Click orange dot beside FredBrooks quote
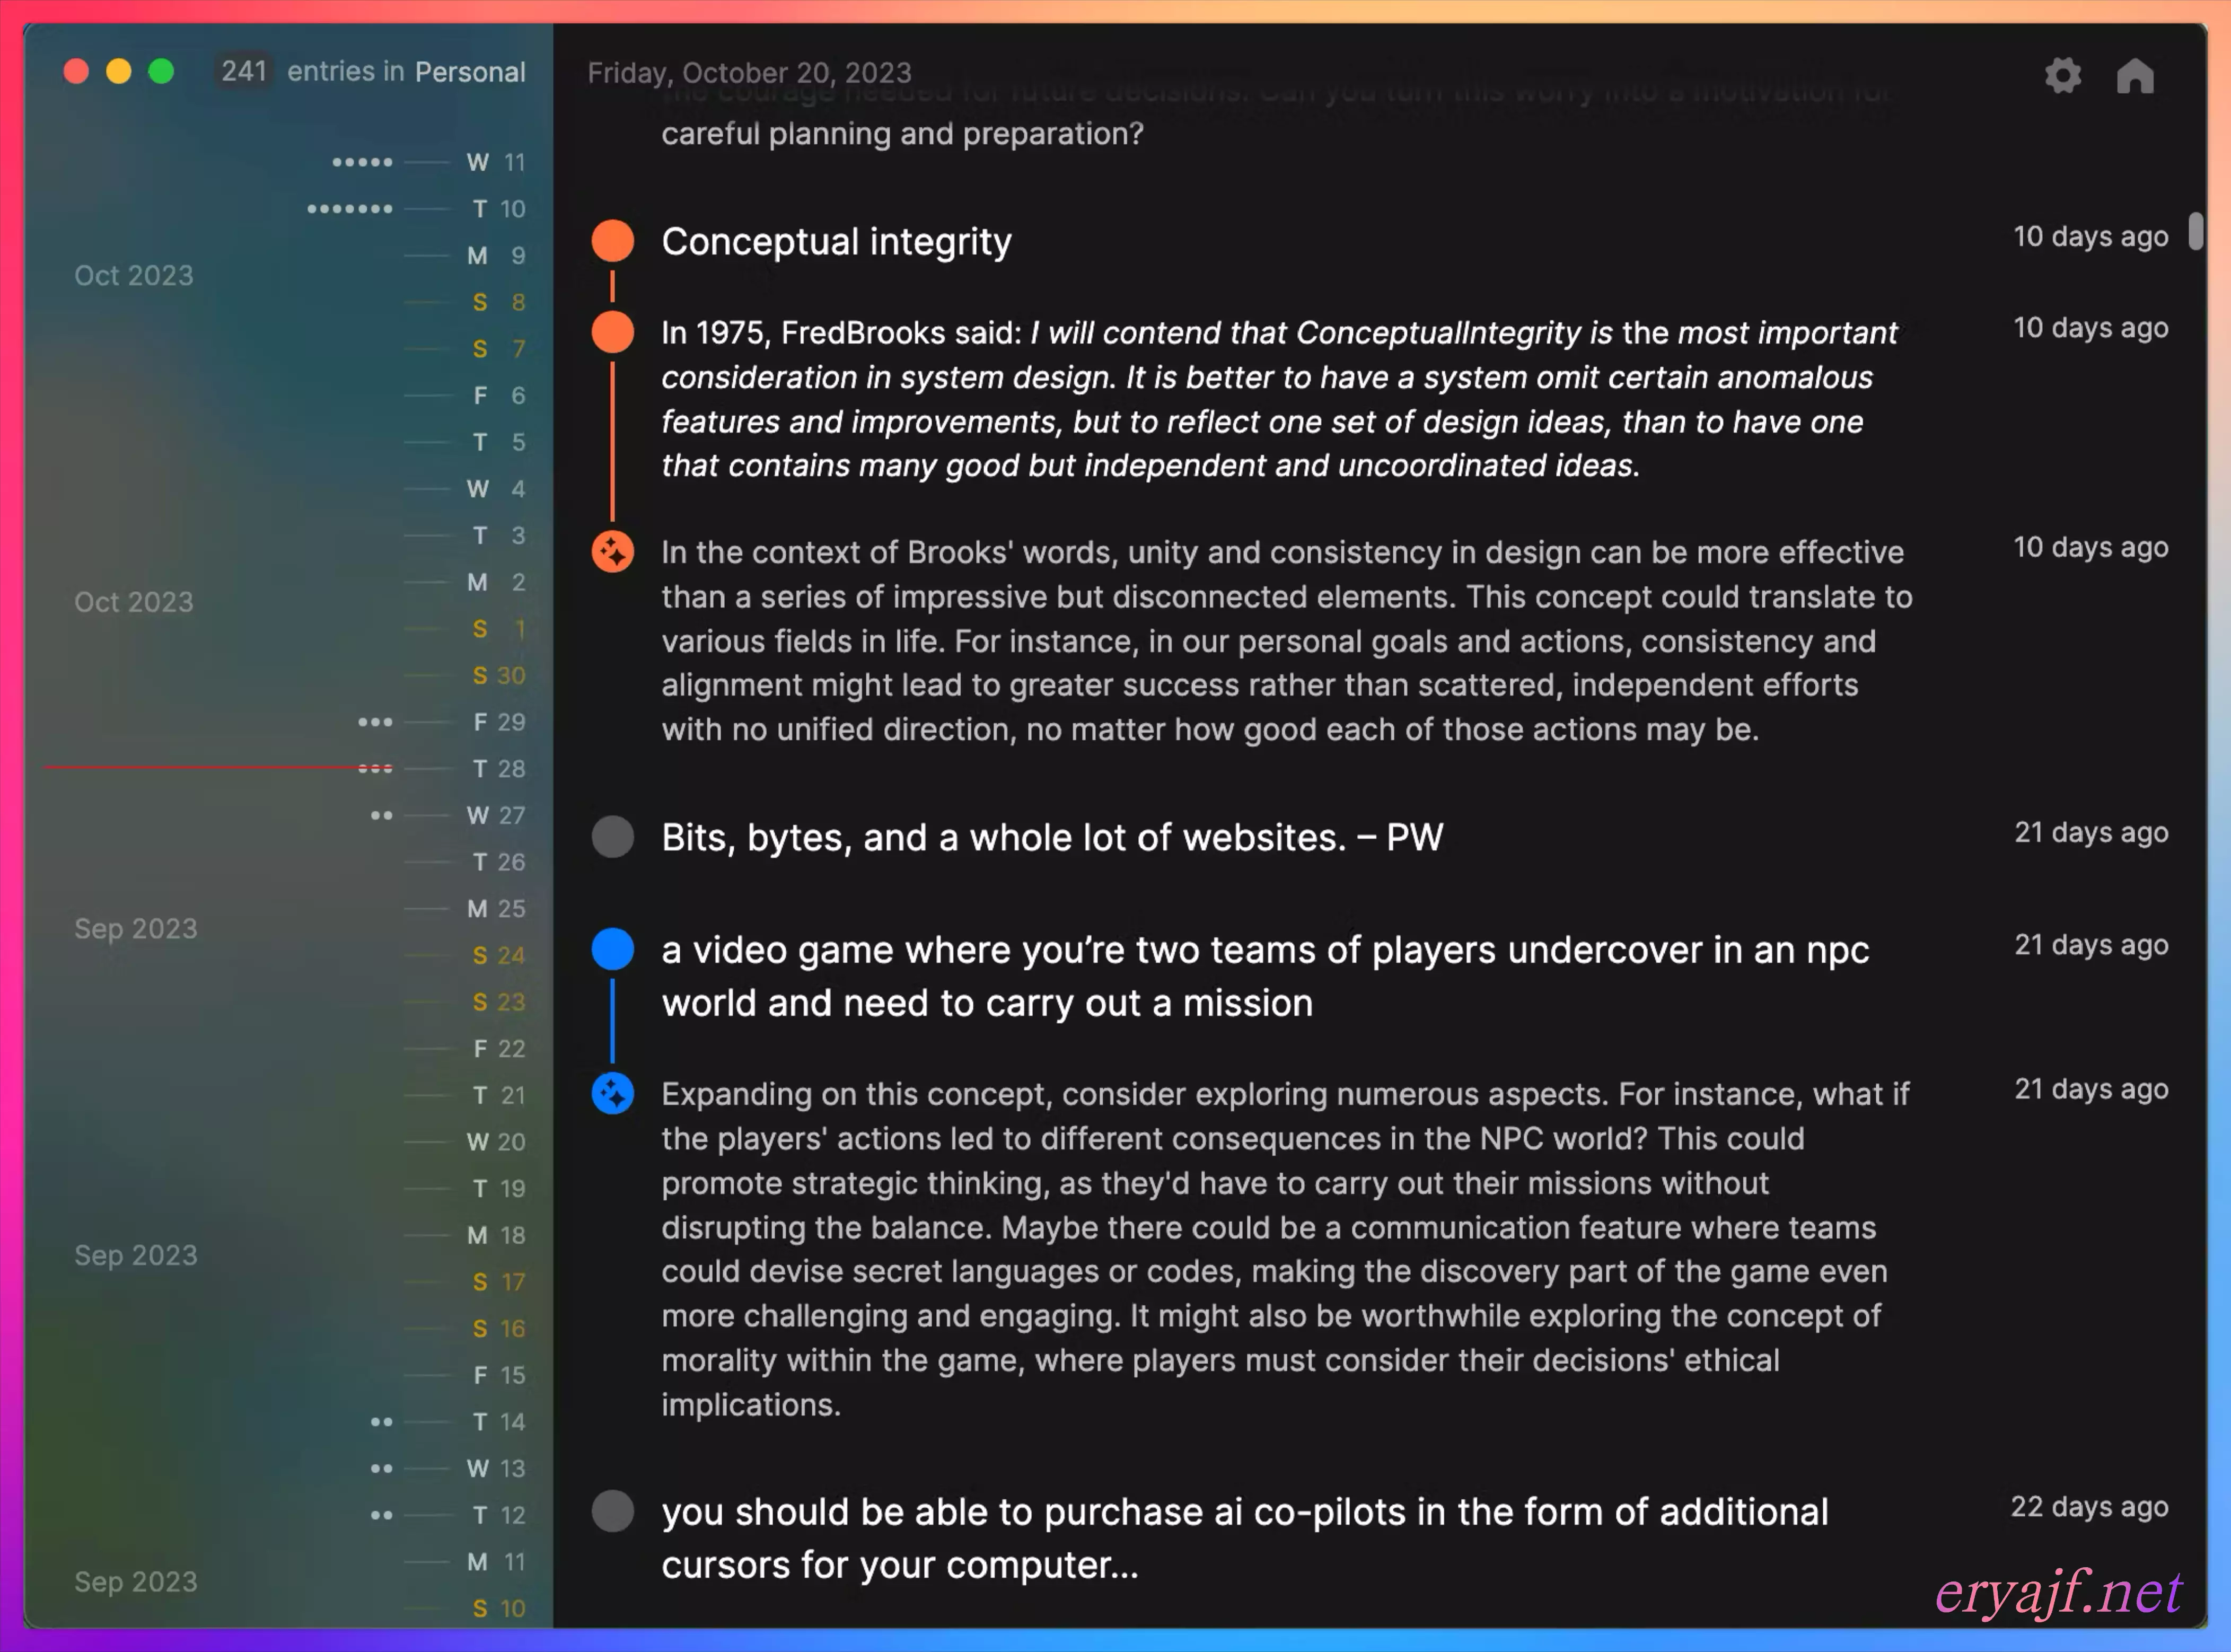The image size is (2231, 1652). [x=612, y=332]
